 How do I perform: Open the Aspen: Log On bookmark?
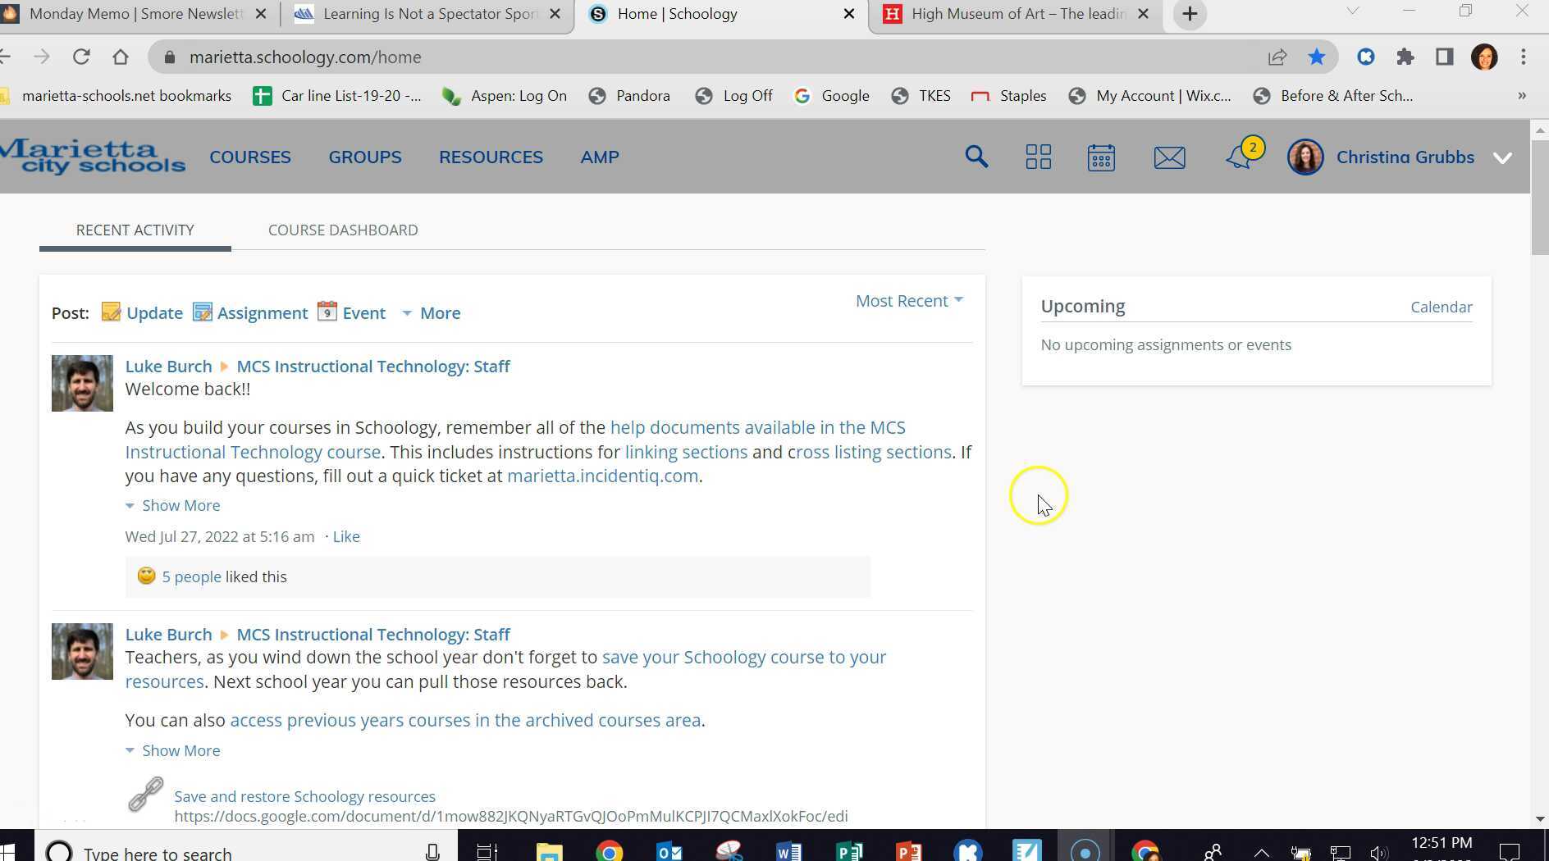coord(505,96)
